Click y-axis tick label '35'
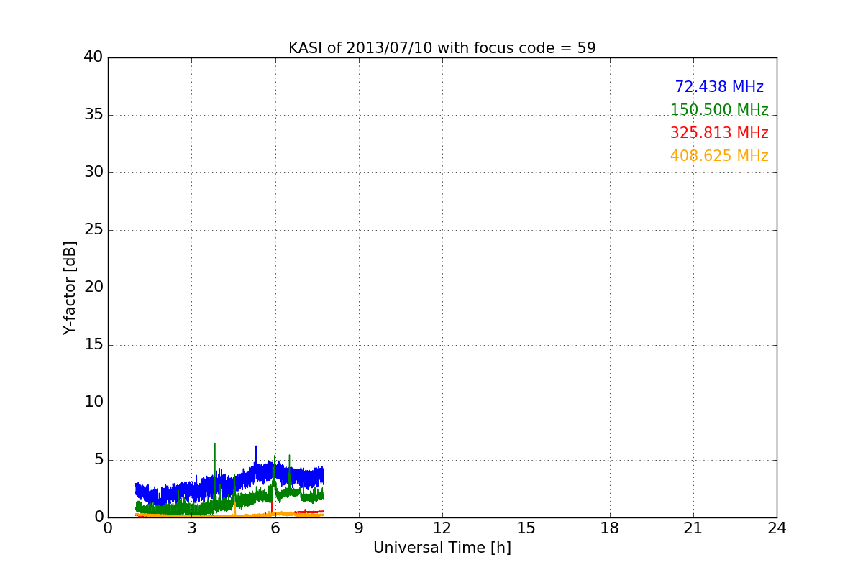The image size is (863, 575). (93, 115)
